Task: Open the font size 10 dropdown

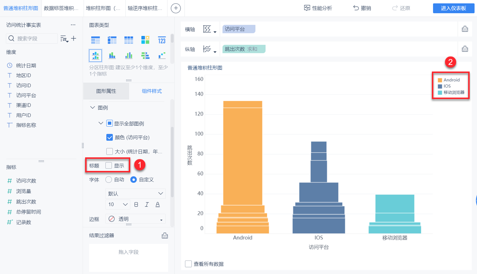Action: pyautogui.click(x=117, y=204)
